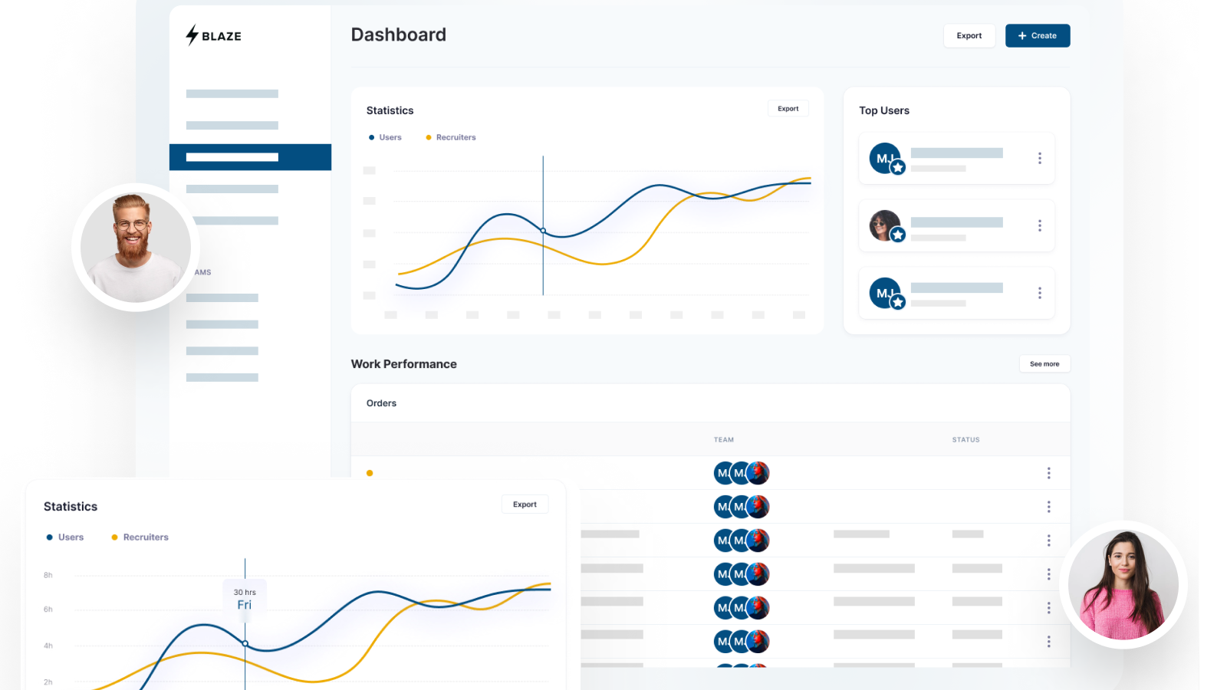Expand the team avatar stack in first order row
Screen dimensions: 1227x690
pyautogui.click(x=742, y=473)
